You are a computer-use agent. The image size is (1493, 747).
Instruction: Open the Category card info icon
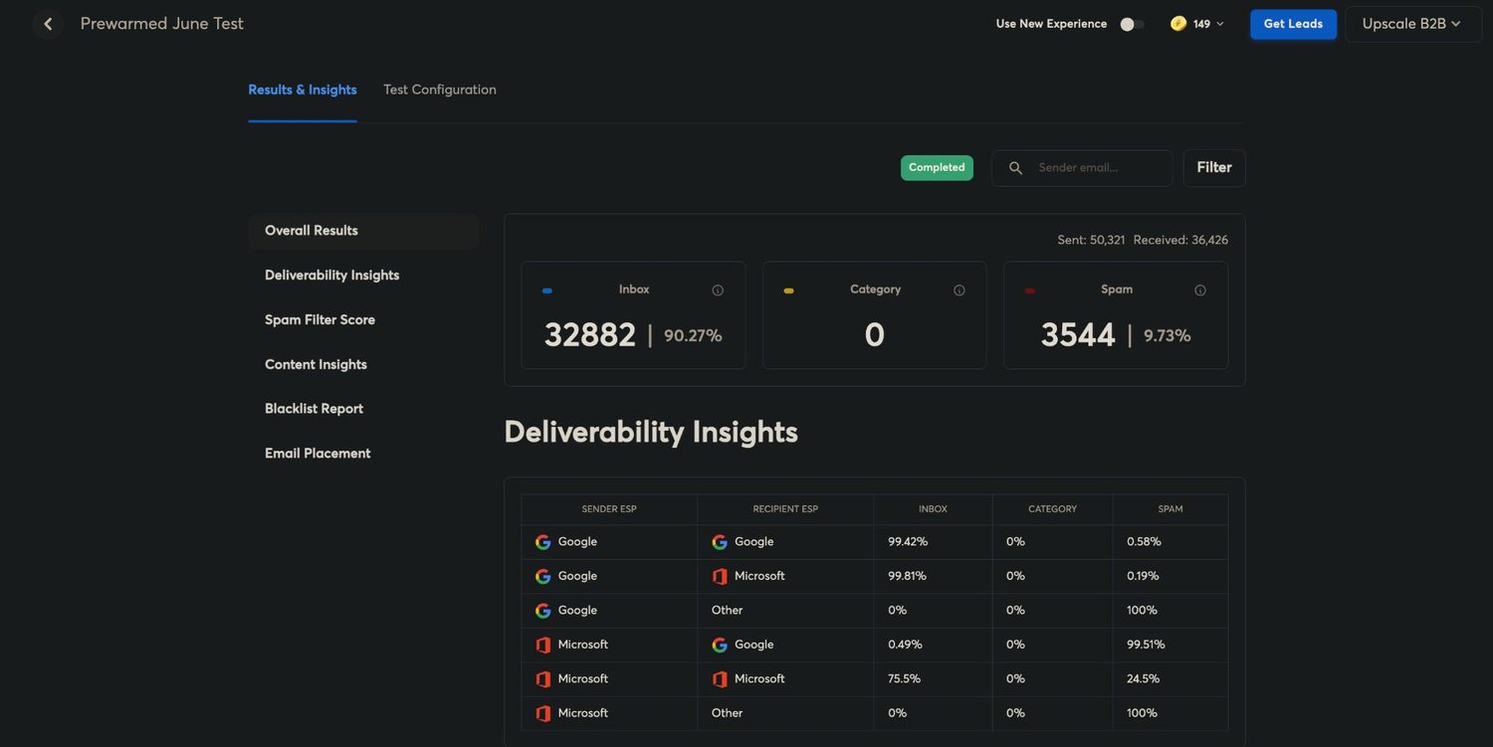(x=960, y=290)
